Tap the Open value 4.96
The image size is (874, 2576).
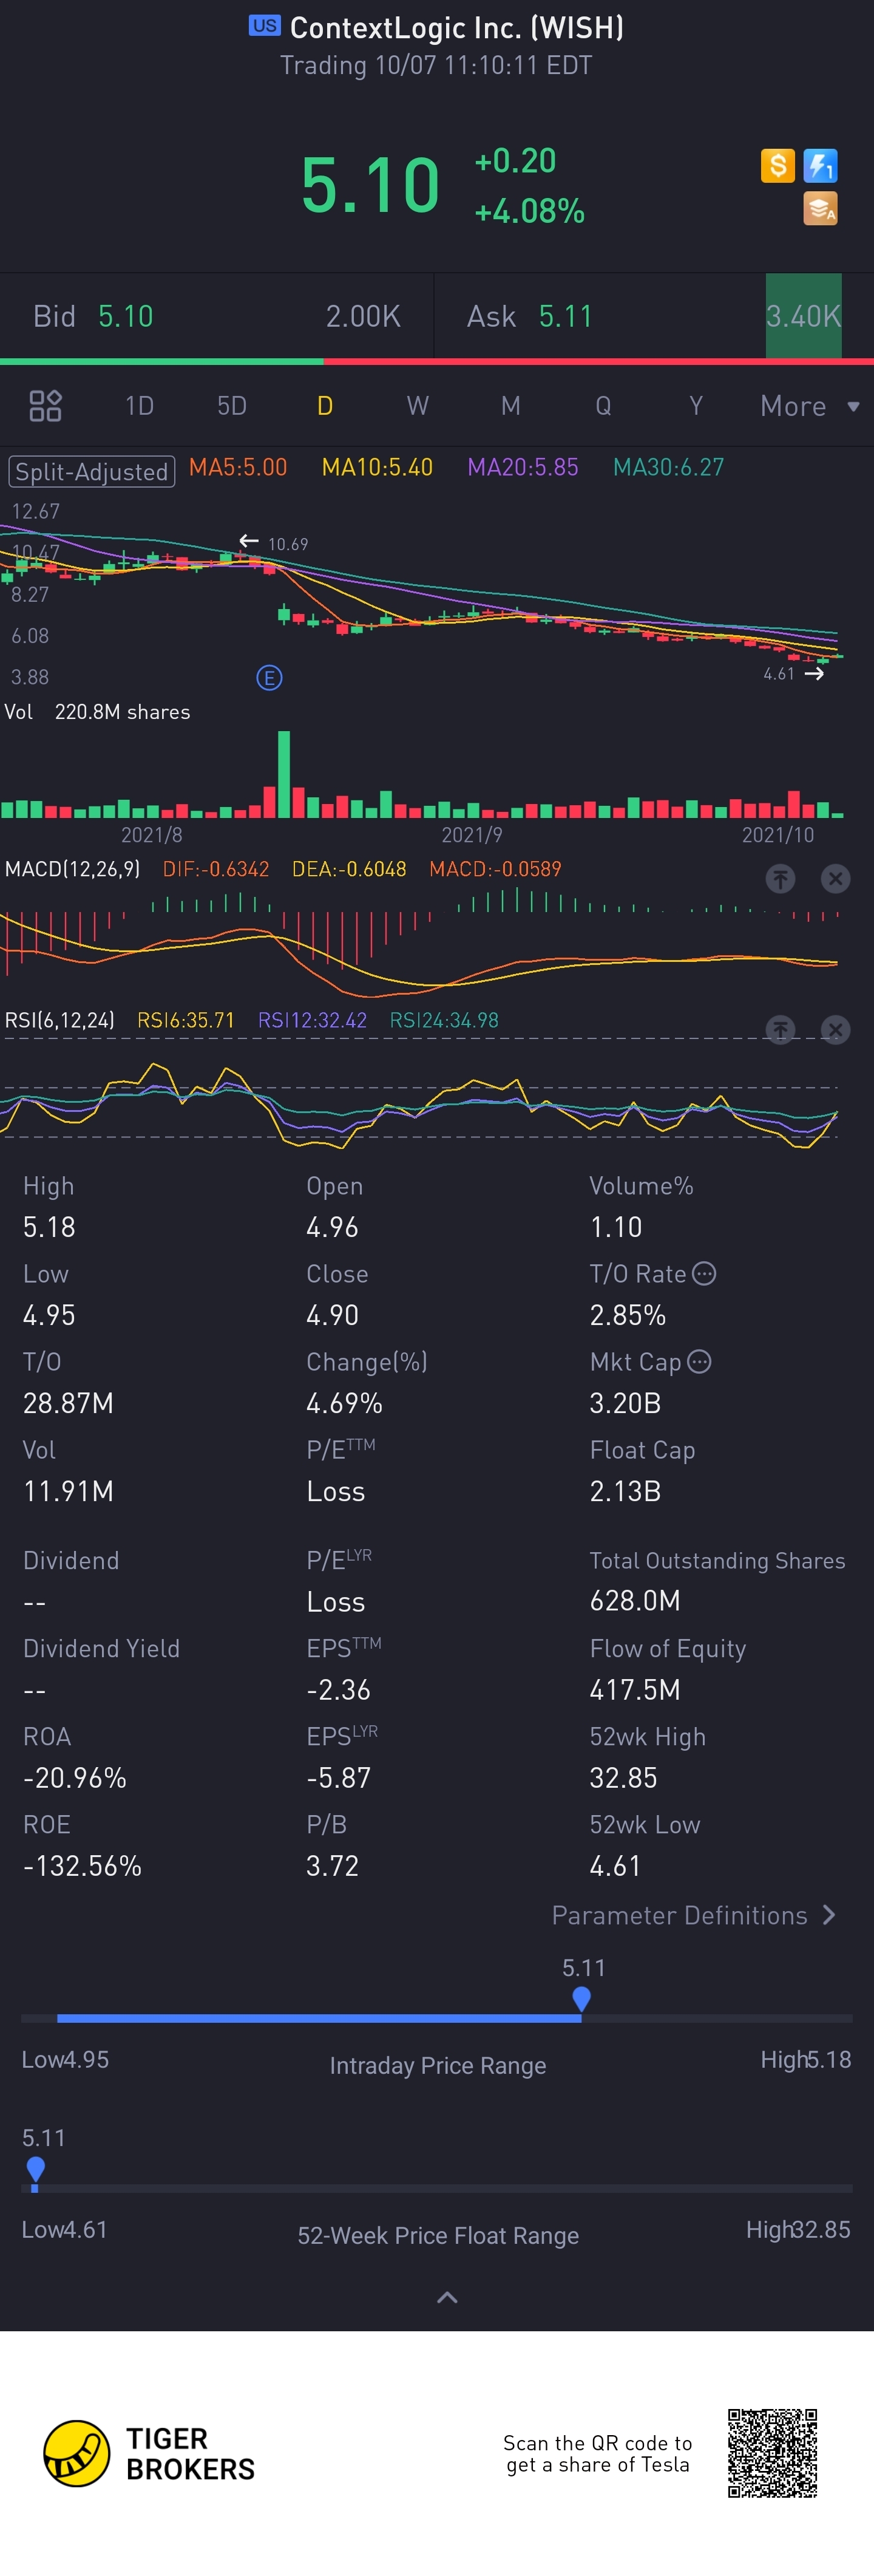pos(332,1227)
